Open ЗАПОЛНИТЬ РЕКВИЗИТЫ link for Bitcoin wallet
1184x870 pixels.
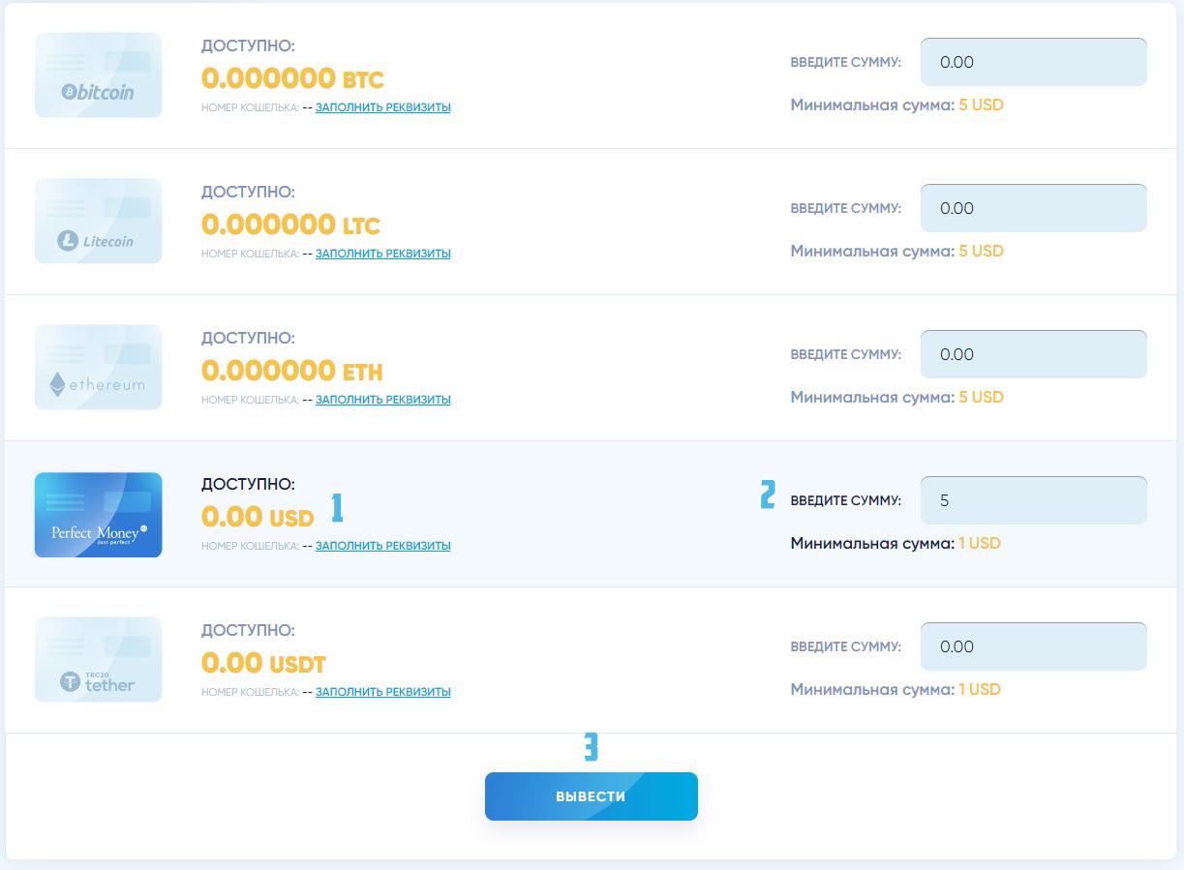(383, 107)
